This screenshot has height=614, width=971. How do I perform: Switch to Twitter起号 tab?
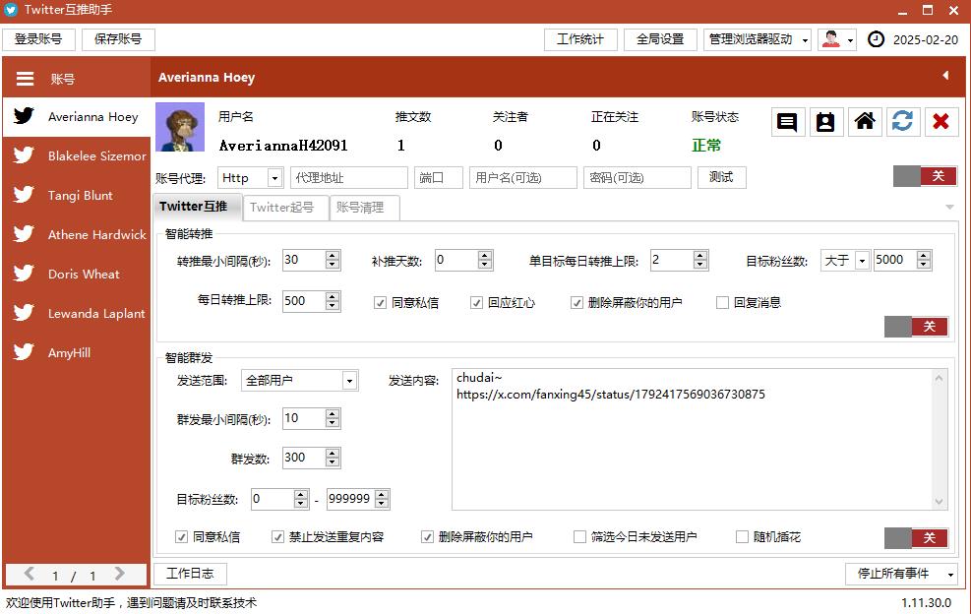[x=285, y=208]
